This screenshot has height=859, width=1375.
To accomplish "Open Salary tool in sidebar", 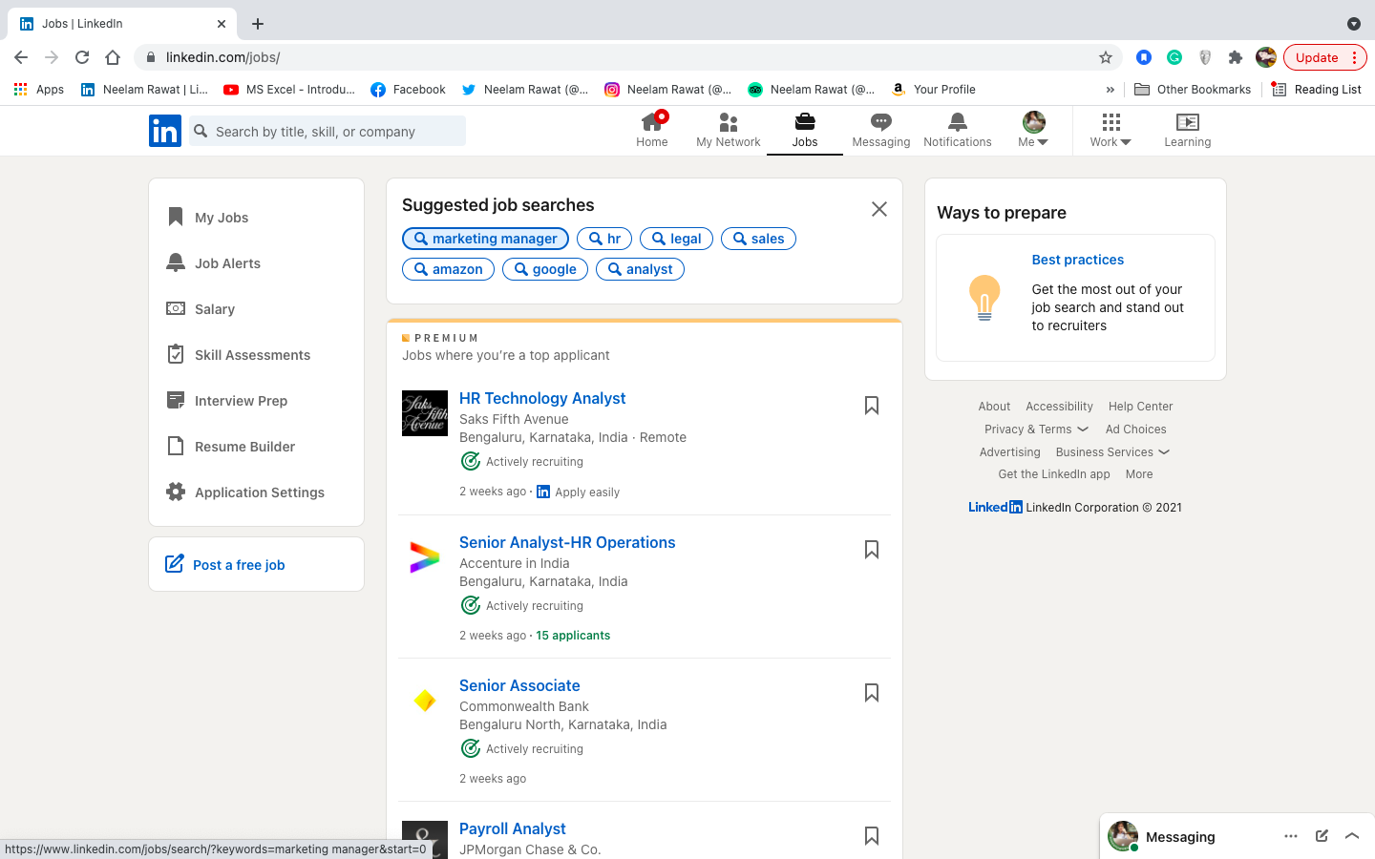I will [x=201, y=309].
